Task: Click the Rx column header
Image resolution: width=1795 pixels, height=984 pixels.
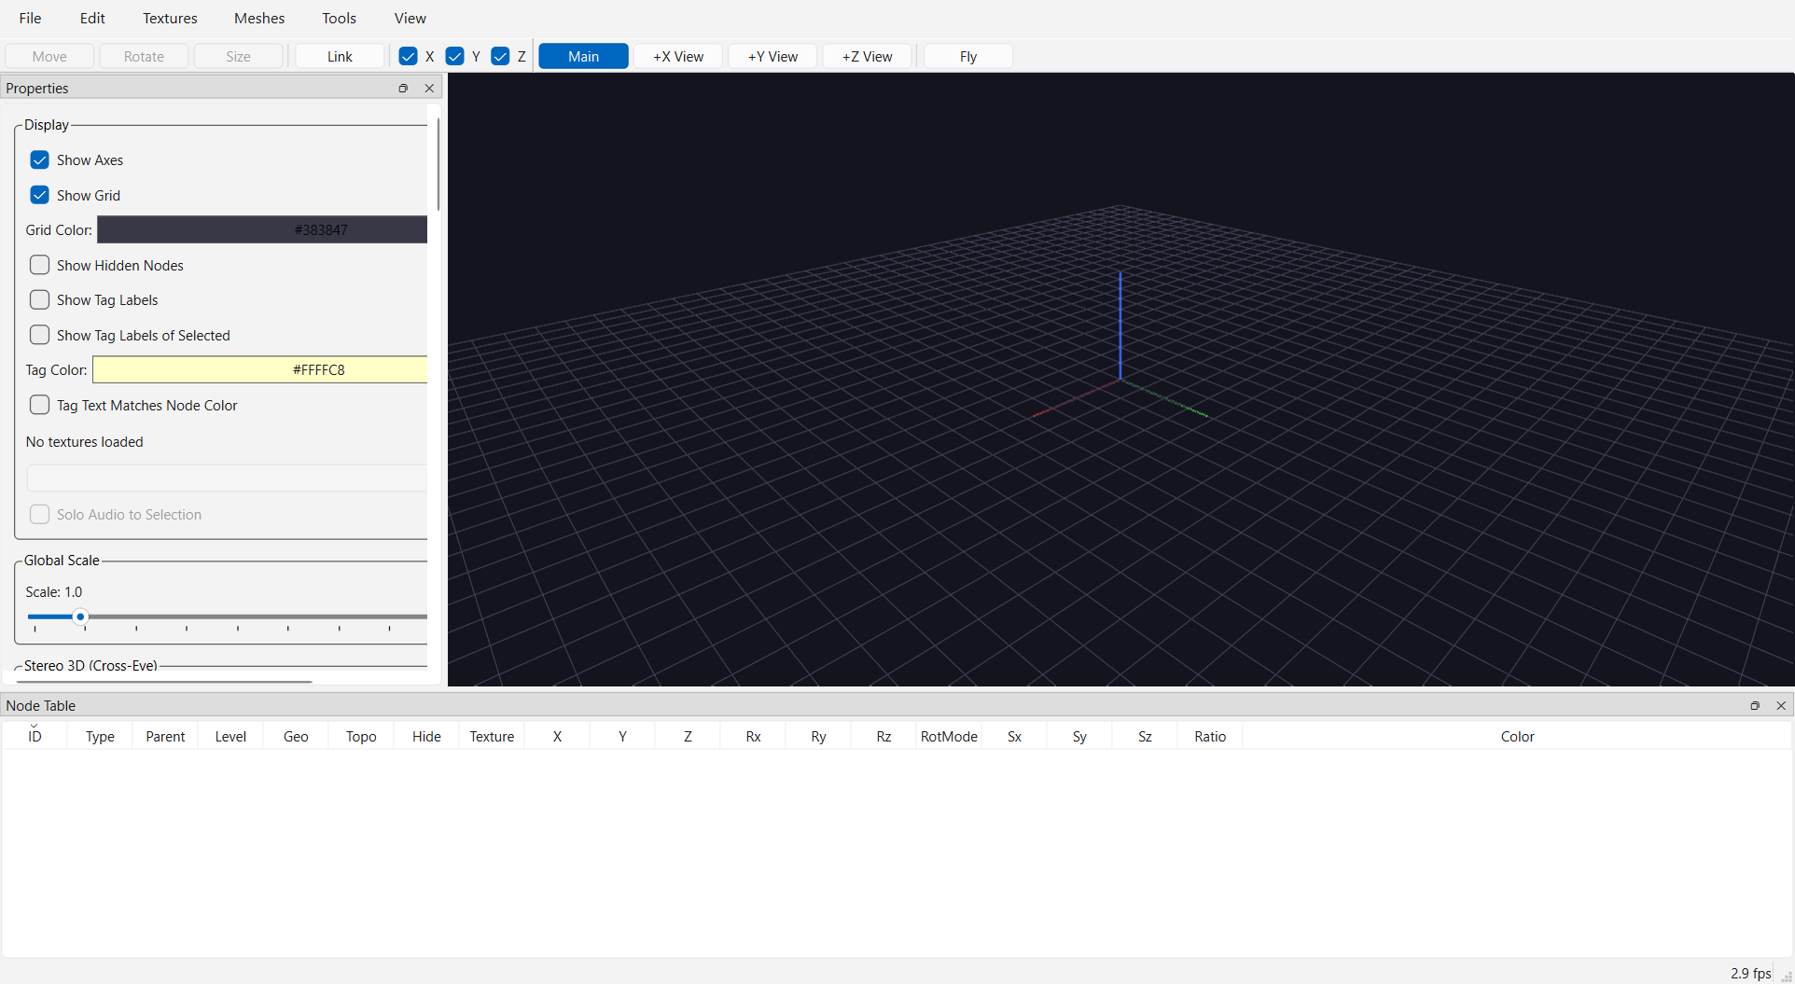Action: (x=753, y=736)
